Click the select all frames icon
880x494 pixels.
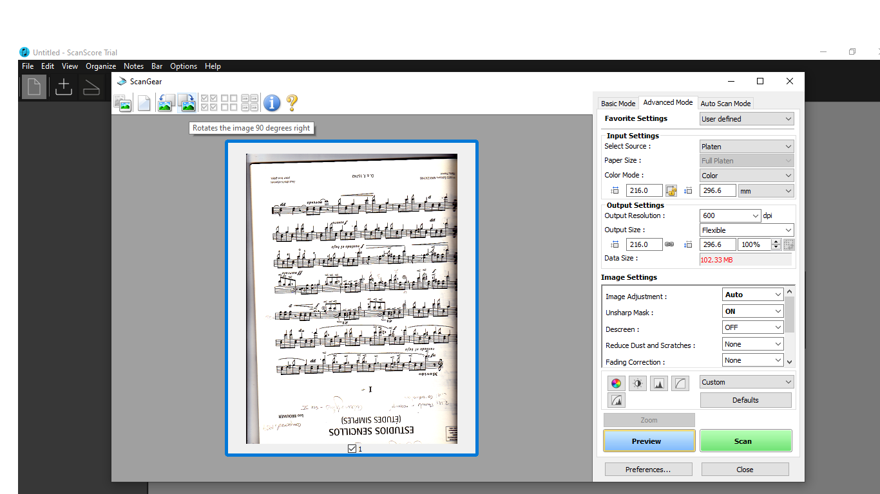[x=209, y=103]
